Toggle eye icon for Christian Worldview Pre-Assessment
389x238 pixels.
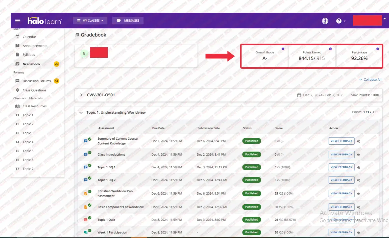pos(359,194)
